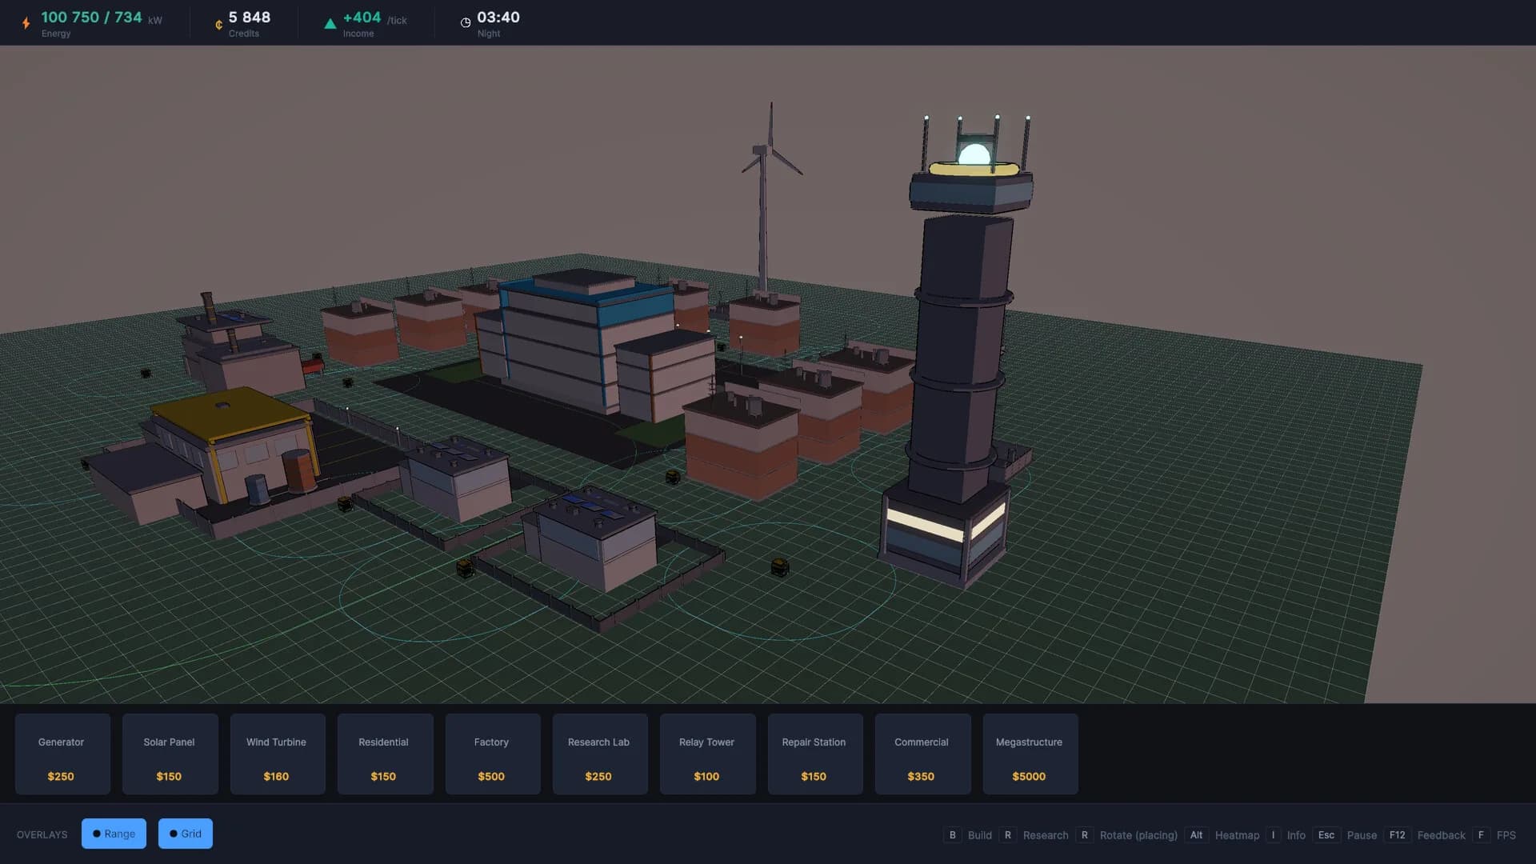Select the Relay Tower build card
Viewport: 1536px width, 864px height.
[707, 754]
